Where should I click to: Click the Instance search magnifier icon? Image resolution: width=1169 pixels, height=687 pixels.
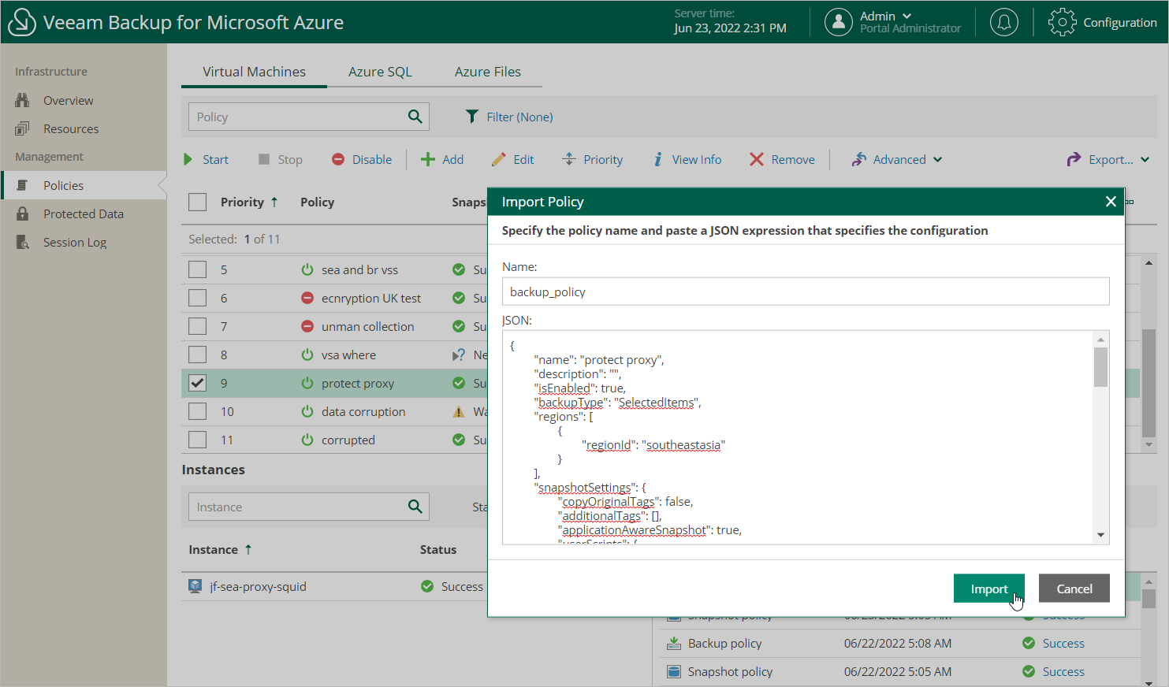[415, 507]
